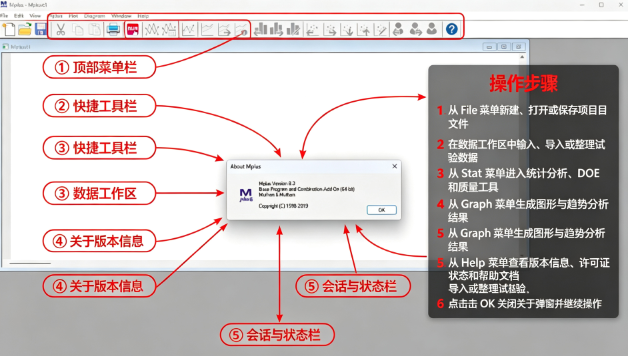The image size is (628, 356).
Task: Open the View menu
Action: (x=35, y=15)
